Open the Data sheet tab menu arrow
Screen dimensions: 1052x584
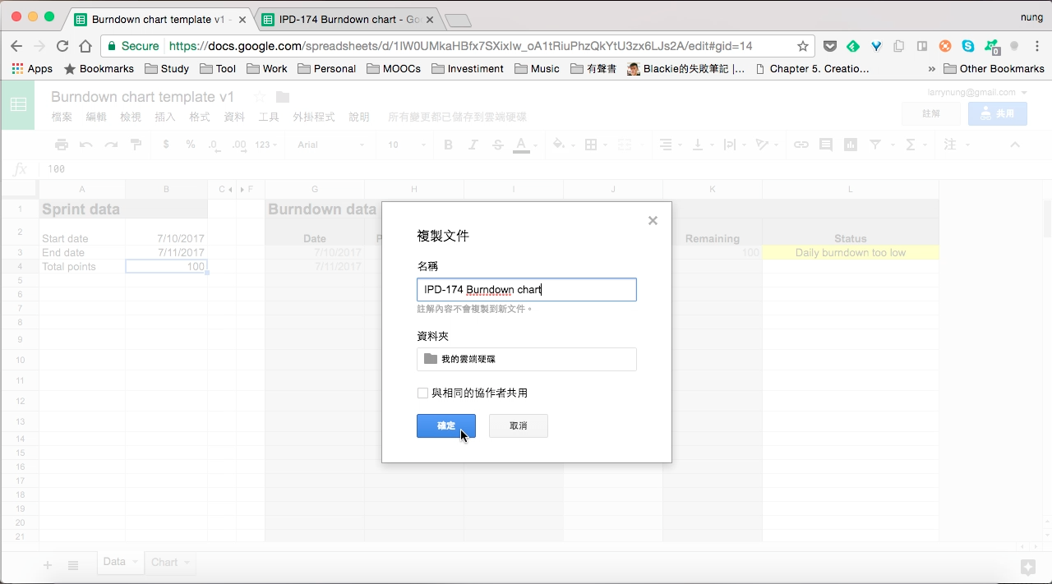136,563
